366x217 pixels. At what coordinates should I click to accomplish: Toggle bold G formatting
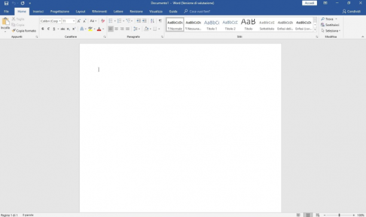(x=42, y=29)
